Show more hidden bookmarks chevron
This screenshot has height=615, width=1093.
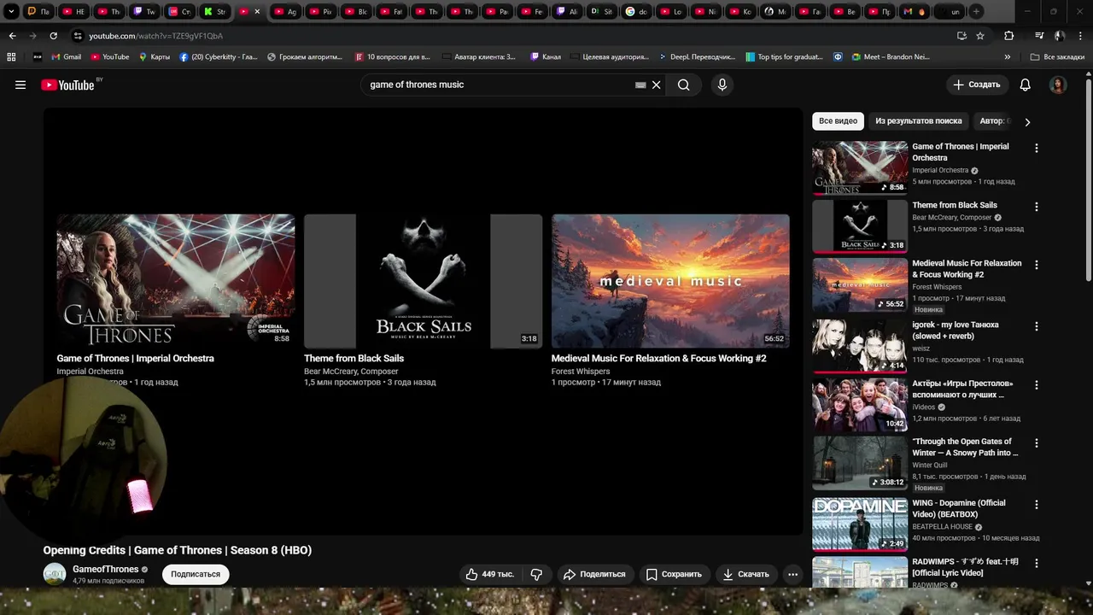tap(1008, 57)
